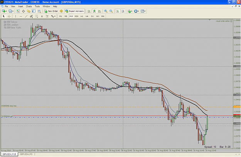Viewport: 241px width, 157px height.
Task: Open the New Chart dropdown arrow
Action: 6,11
